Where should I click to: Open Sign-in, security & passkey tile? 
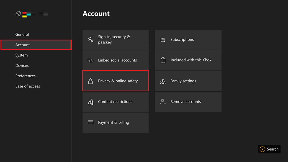(x=116, y=40)
